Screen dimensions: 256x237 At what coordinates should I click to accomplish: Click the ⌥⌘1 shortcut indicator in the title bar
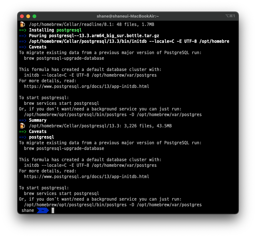tap(230, 16)
